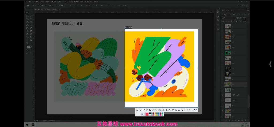The height and width of the screenshot is (127, 274).
Task: Click the current red color swatch
Action: pyautogui.click(x=147, y=114)
